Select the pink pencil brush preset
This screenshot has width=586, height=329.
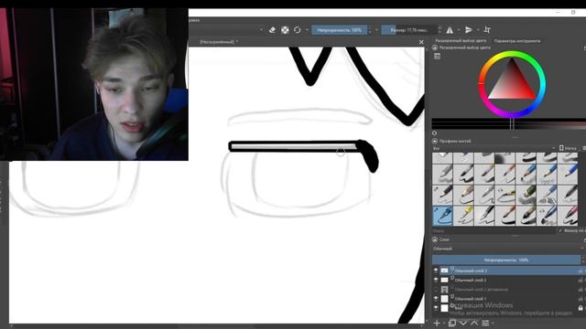click(x=568, y=216)
